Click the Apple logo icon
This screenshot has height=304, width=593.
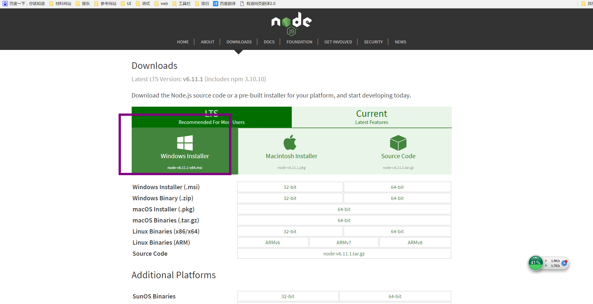(290, 142)
